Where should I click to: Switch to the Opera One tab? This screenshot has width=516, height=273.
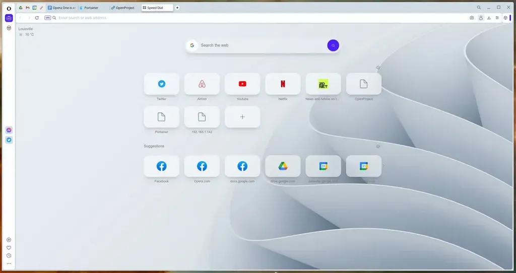pos(62,8)
